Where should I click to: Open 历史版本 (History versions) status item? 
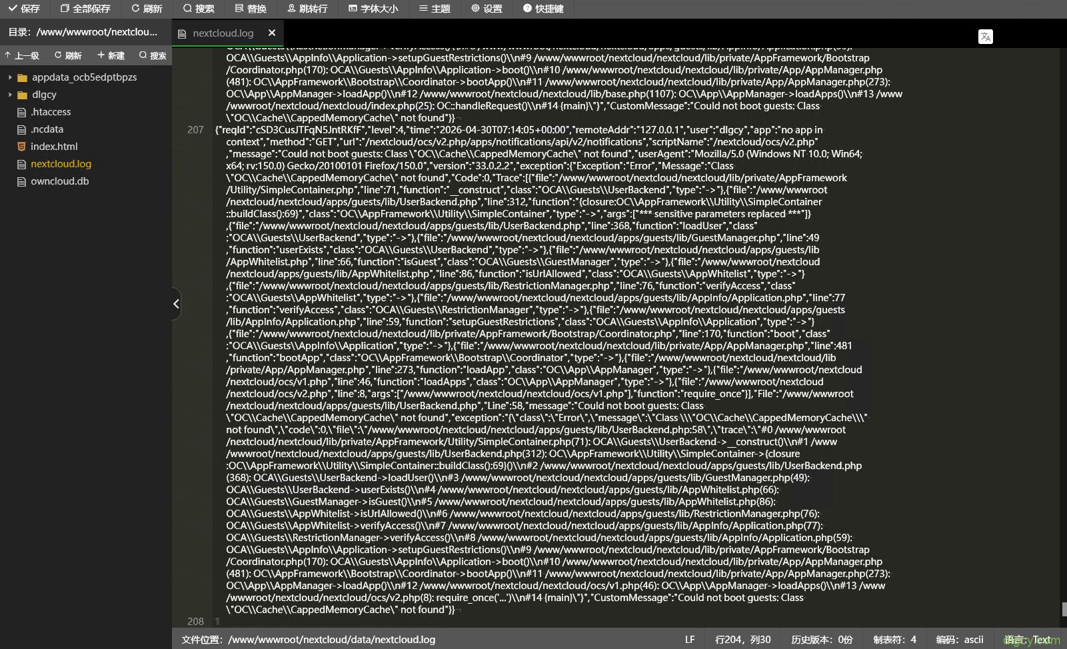pos(822,640)
